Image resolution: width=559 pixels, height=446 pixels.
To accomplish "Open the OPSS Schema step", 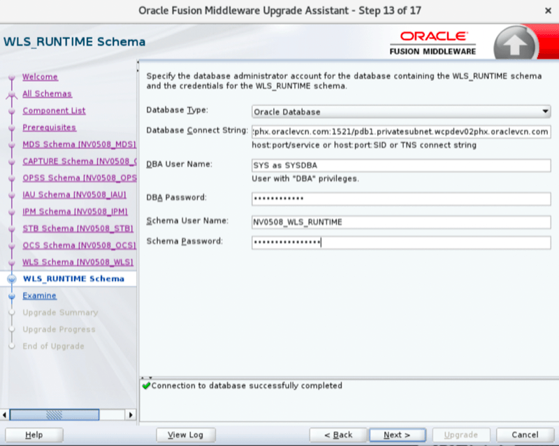I will point(79,178).
